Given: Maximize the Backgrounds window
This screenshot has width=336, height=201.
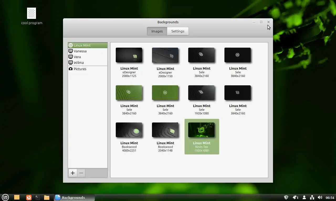Looking at the screenshot, I should pyautogui.click(x=261, y=22).
